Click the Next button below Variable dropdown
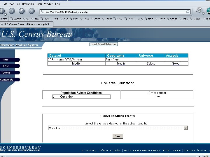The image size is (210, 157). pos(118,136)
